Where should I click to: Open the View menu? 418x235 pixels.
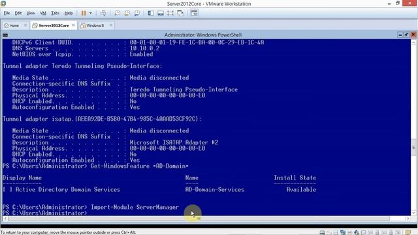pyautogui.click(x=31, y=13)
